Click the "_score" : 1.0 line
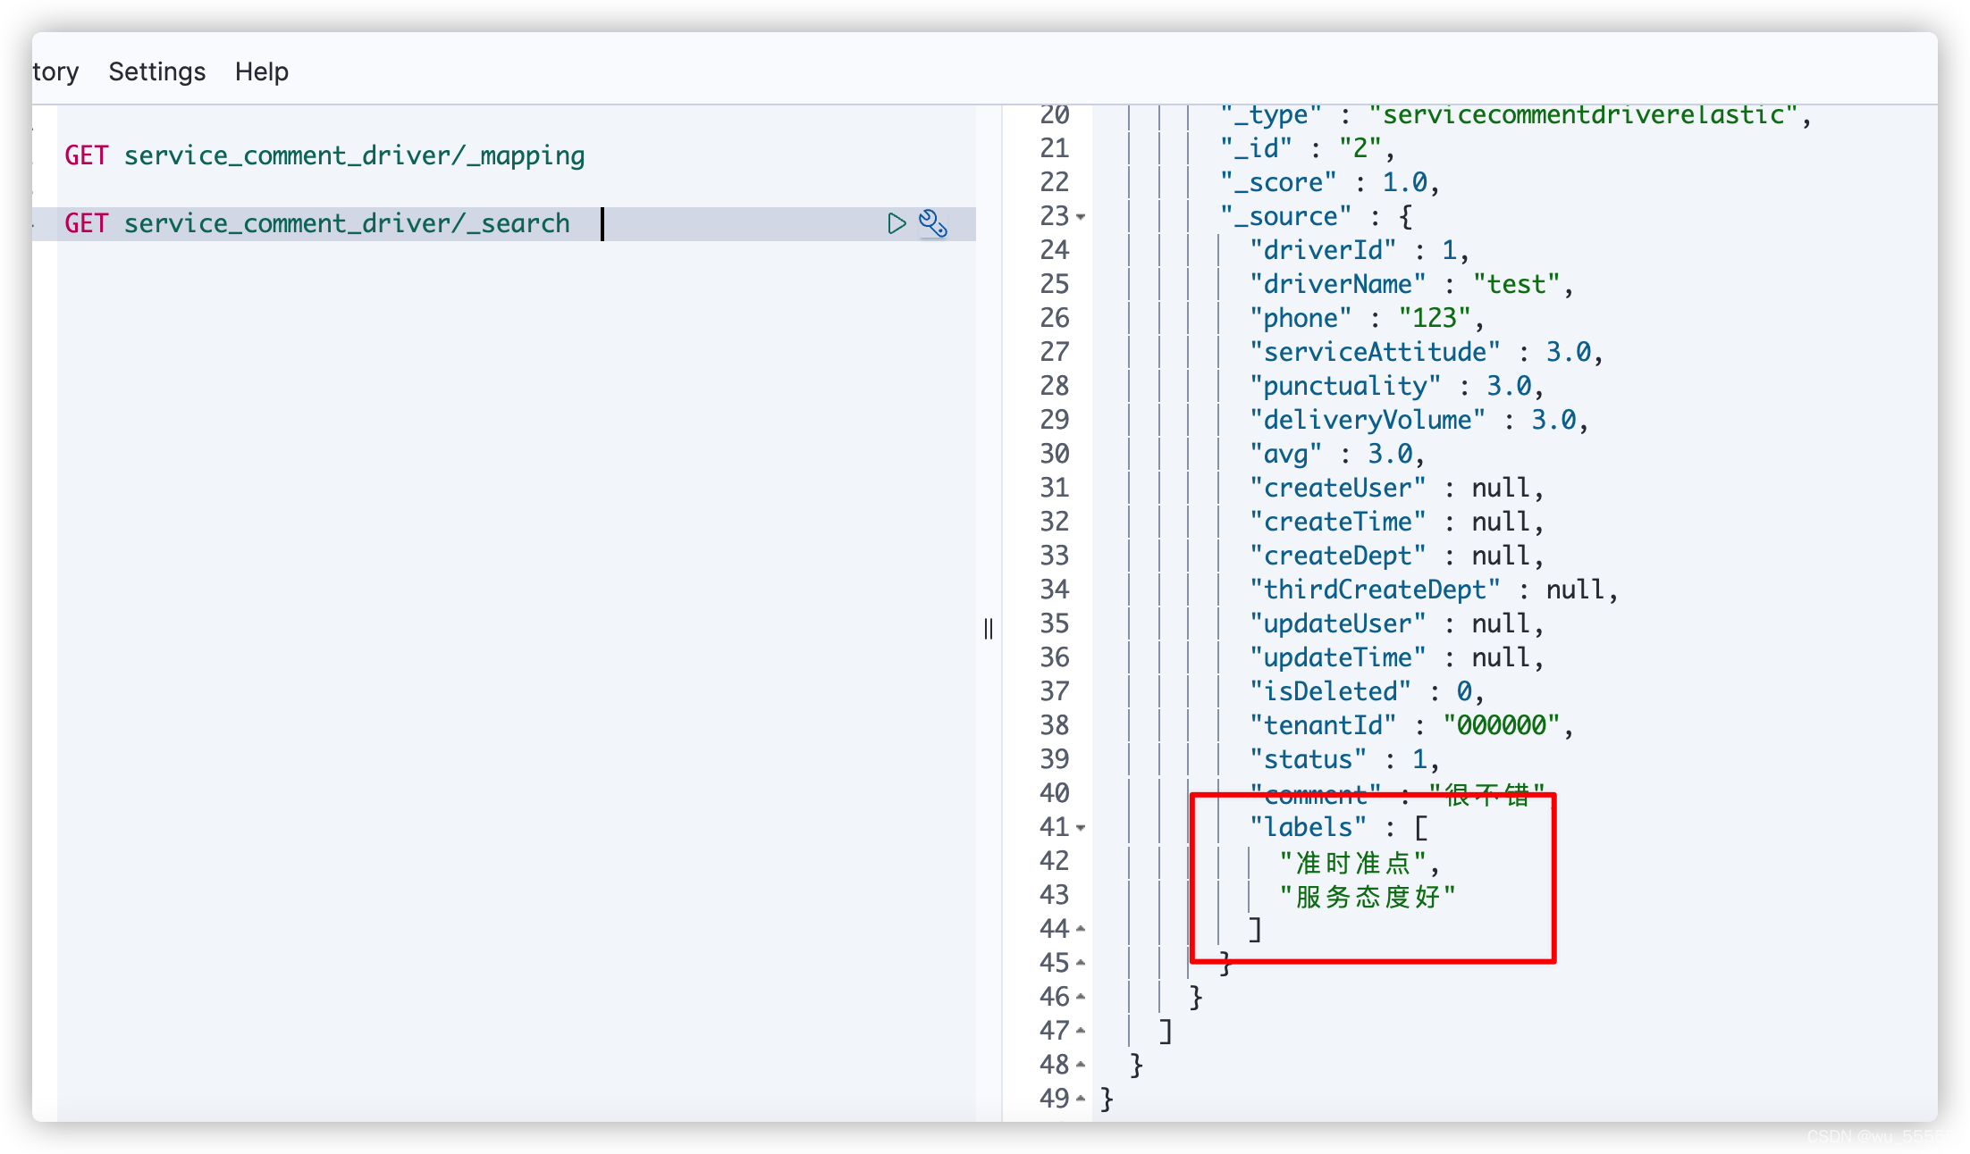The image size is (1970, 1154). tap(1330, 182)
